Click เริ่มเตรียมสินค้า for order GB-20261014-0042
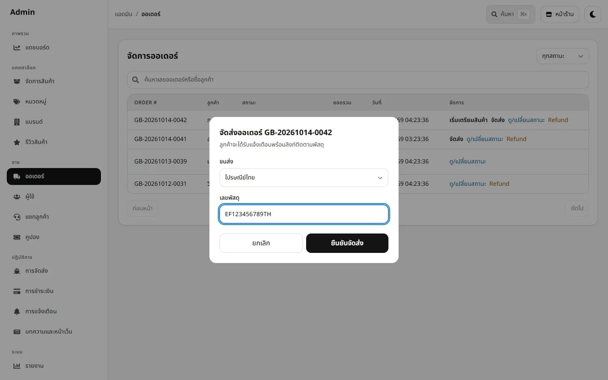This screenshot has width=608, height=380. tap(468, 120)
